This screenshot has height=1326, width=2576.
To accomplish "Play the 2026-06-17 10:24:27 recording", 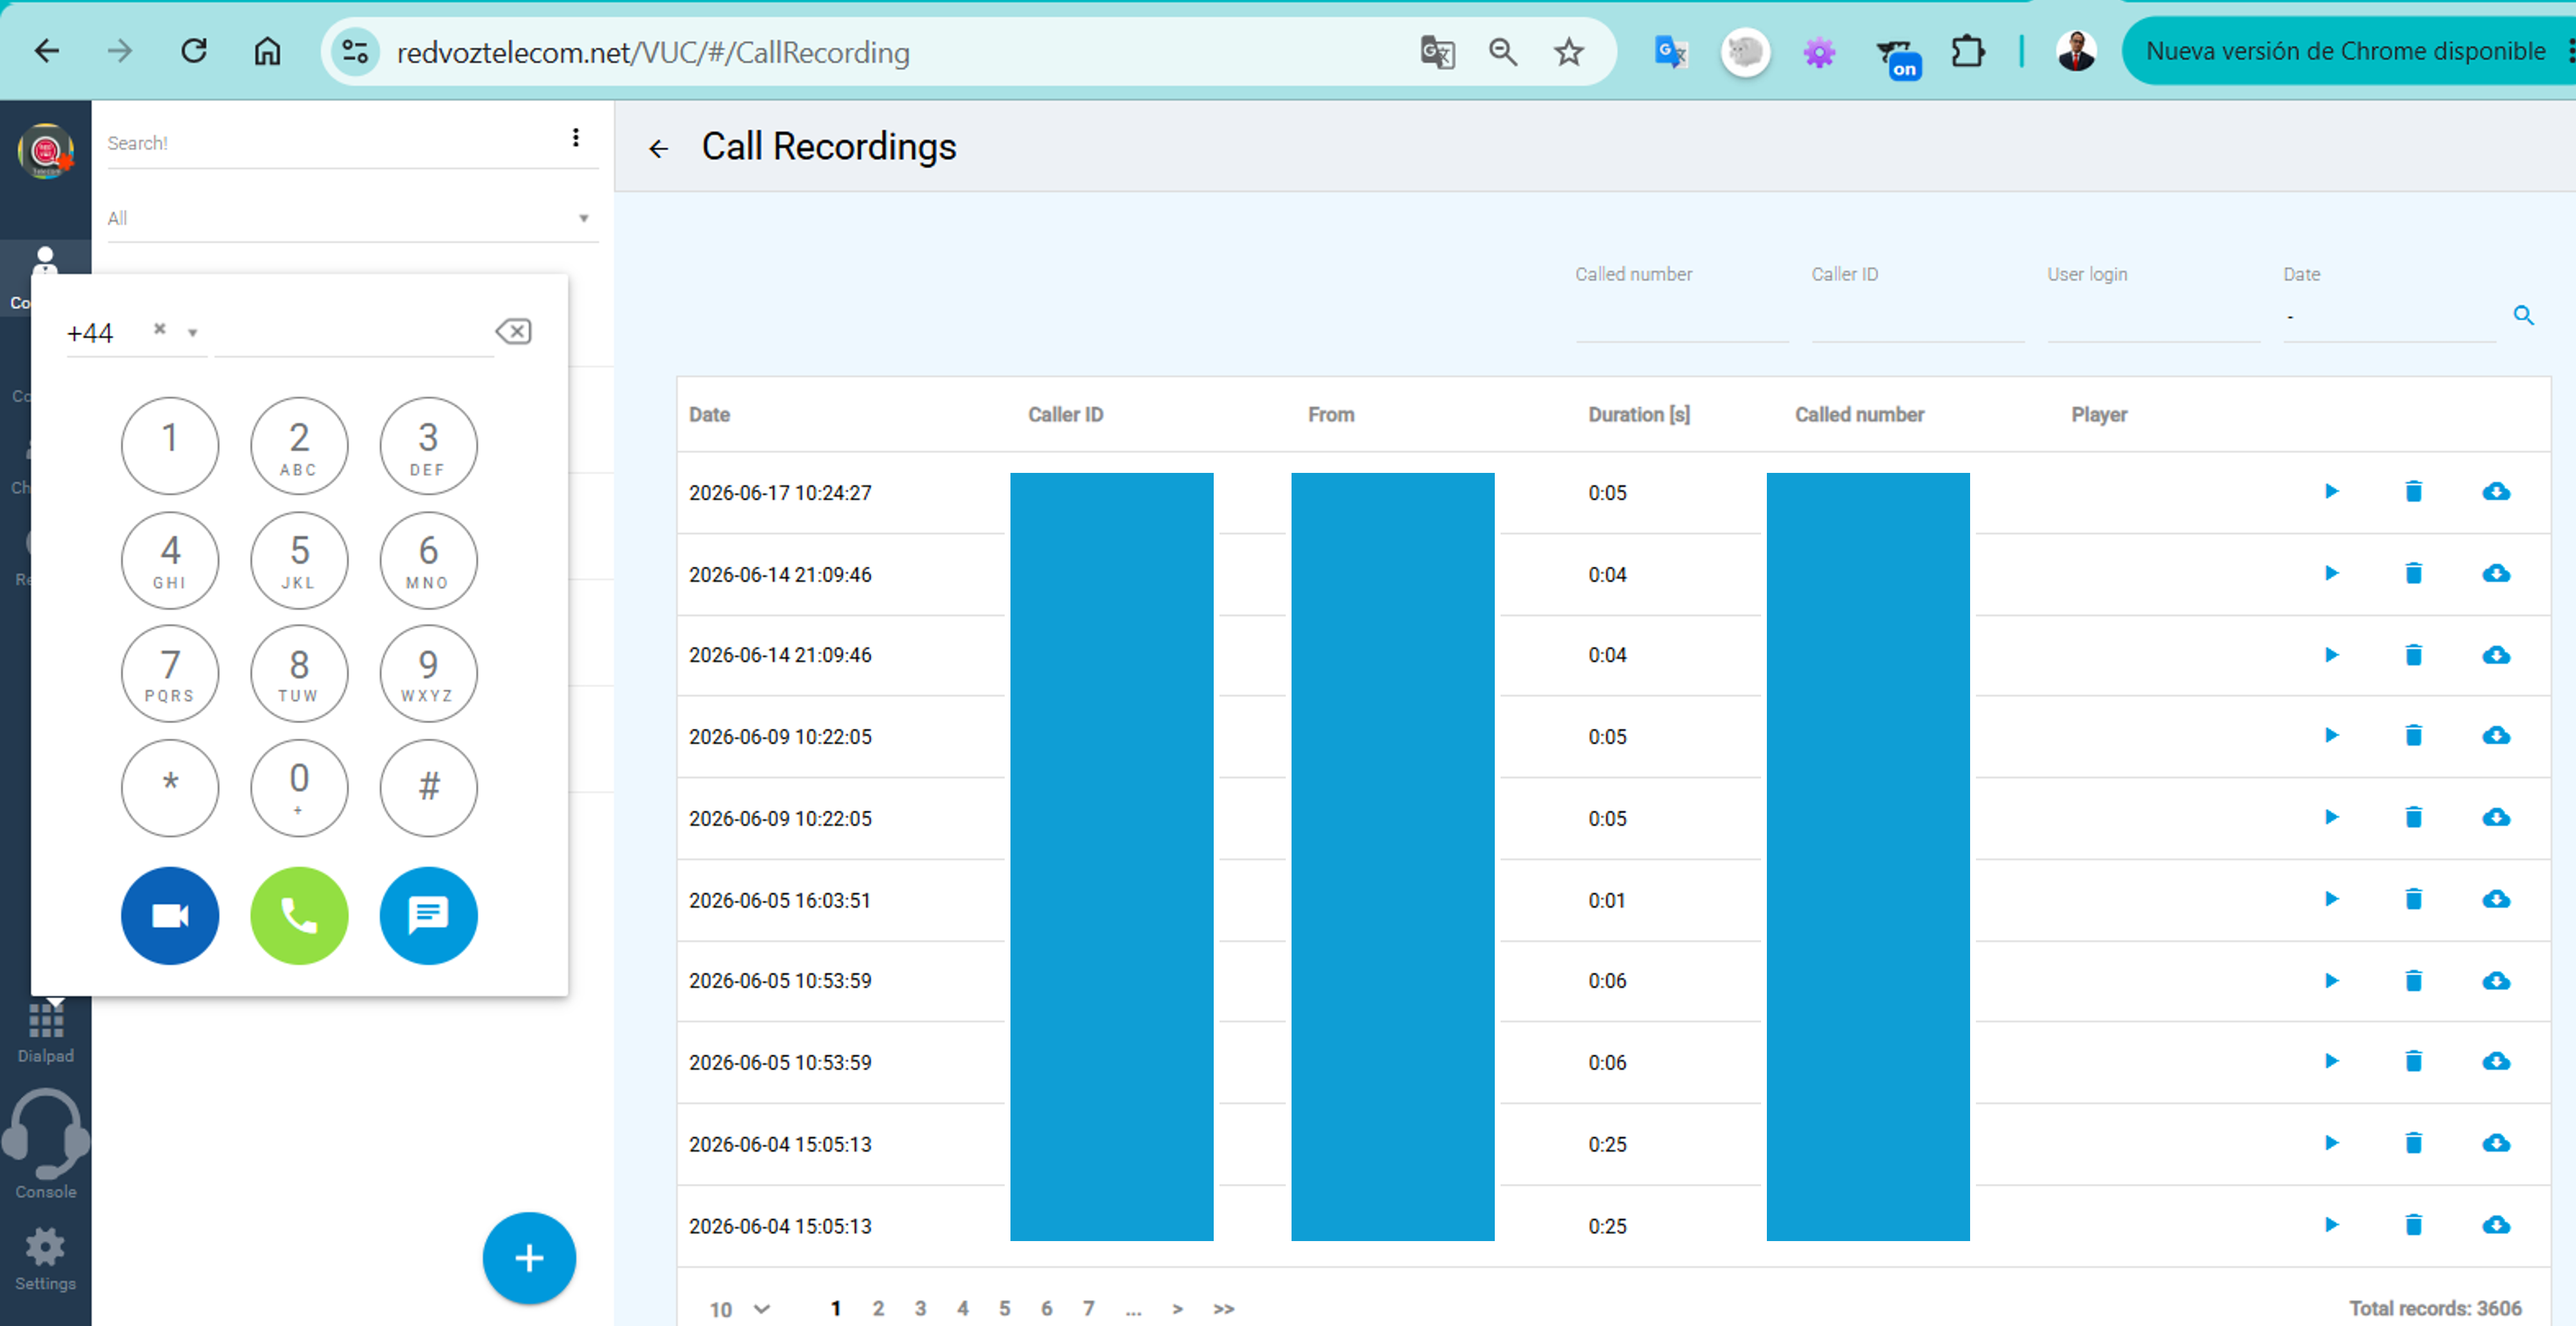I will (2331, 491).
